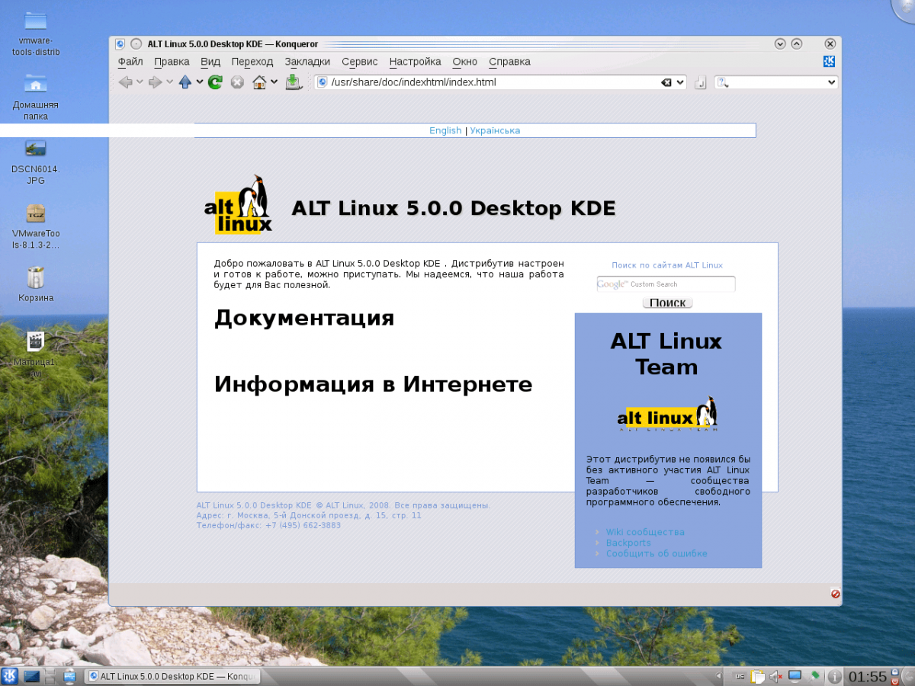Unmute the volume from the system tray
Screen dimensions: 915x686
(x=775, y=676)
